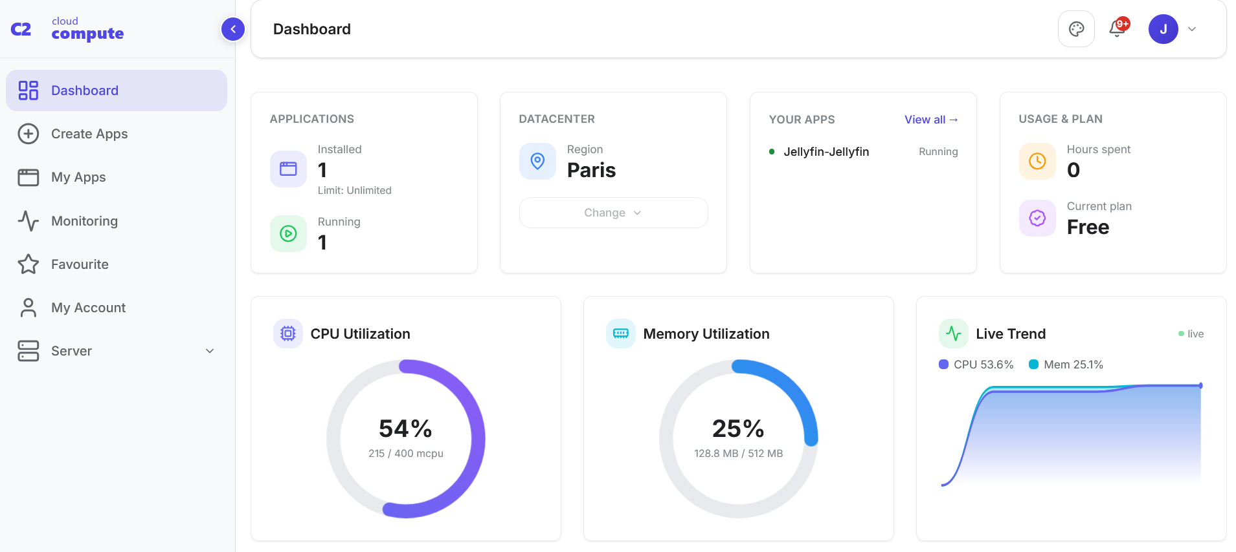
Task: Click the Server rack icon
Action: click(x=28, y=351)
